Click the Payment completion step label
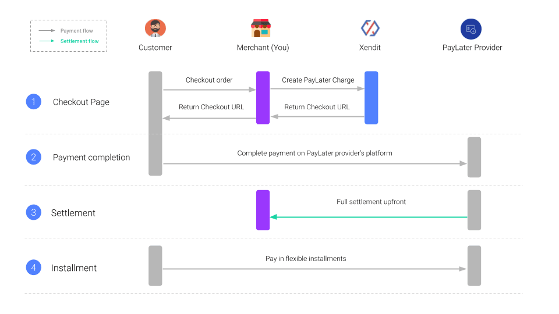 point(91,158)
